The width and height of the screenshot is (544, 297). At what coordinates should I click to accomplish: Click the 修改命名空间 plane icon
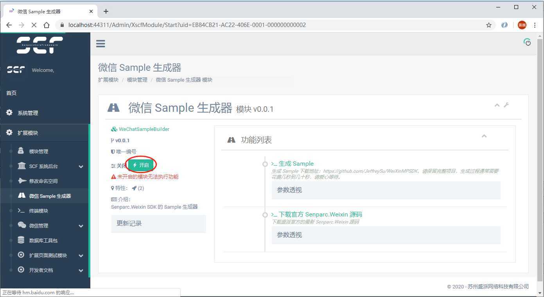click(22, 181)
